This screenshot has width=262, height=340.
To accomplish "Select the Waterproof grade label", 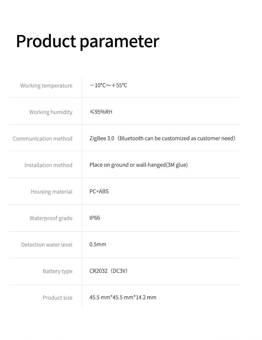I will (x=51, y=218).
